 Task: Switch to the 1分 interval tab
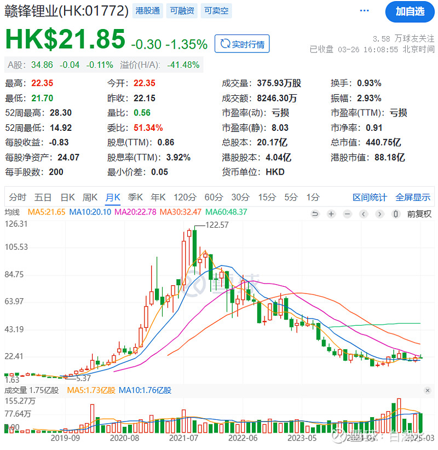313,197
